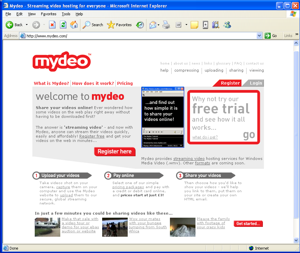
Task: Open the Search toolbar button
Action: [x=93, y=25]
